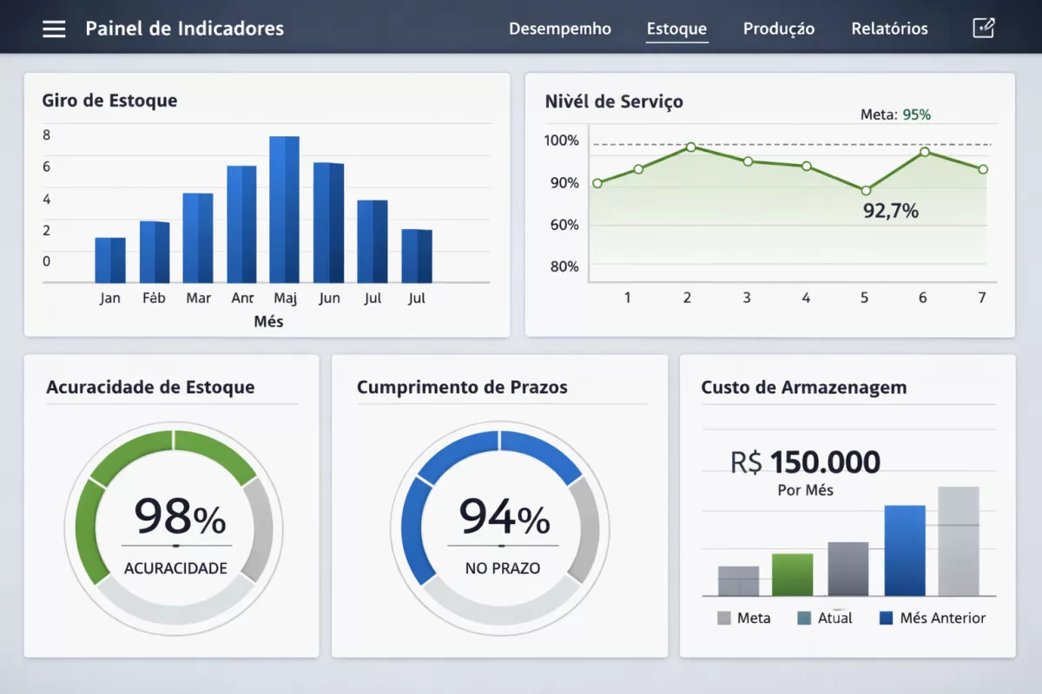
Task: Select the blue Mês Anterior legend swatch
Action: coord(887,619)
